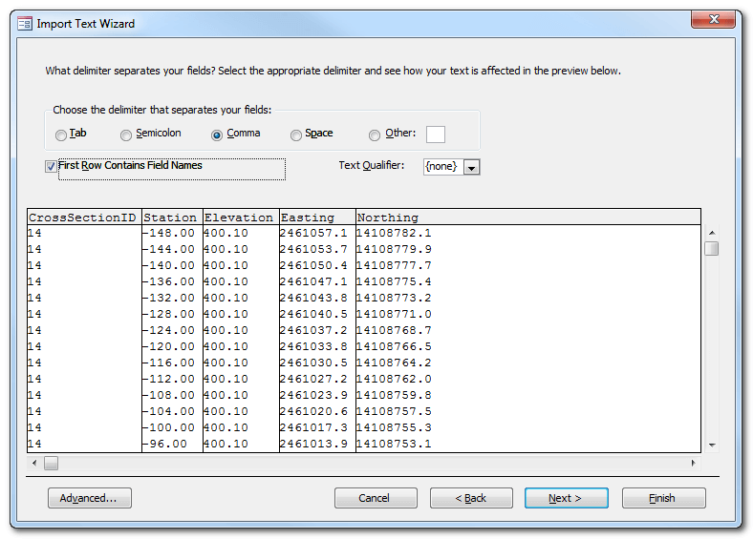Click the Import Text Wizard title bar icon
This screenshot has height=539, width=753.
[x=24, y=23]
